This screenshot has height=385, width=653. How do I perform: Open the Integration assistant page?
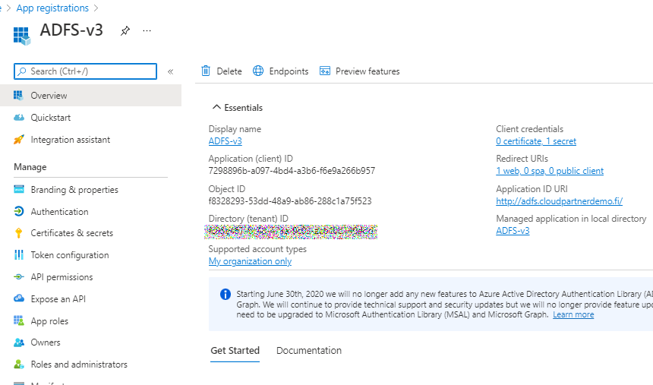70,140
